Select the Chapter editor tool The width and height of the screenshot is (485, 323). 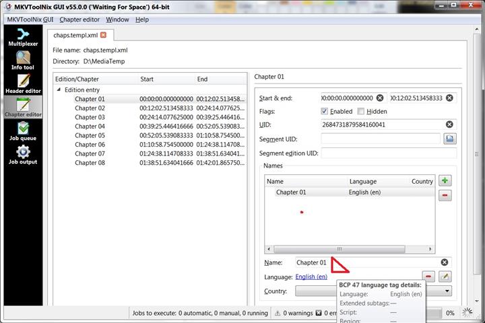(x=23, y=108)
